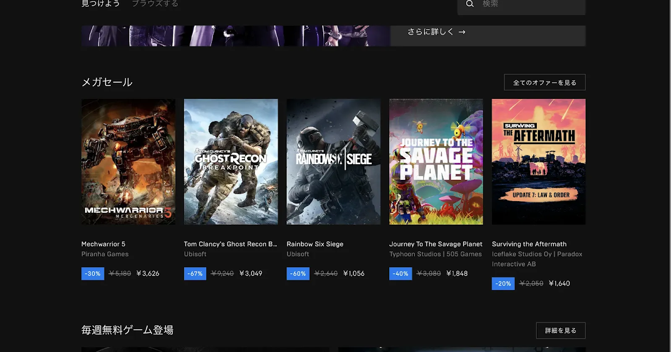Open the Journey to the Savage Planet cover
671x352 pixels.
[436, 161]
